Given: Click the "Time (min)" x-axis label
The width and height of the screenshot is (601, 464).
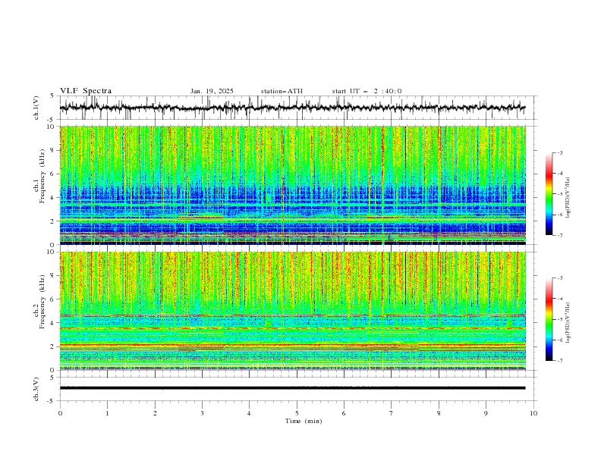Looking at the screenshot, I should (x=304, y=421).
